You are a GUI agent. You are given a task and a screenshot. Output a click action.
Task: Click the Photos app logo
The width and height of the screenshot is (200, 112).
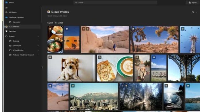[x=6, y=2]
